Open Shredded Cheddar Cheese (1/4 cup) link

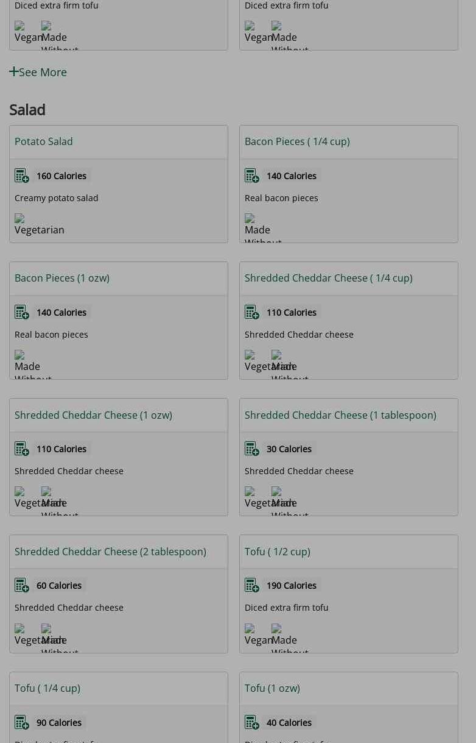[329, 278]
